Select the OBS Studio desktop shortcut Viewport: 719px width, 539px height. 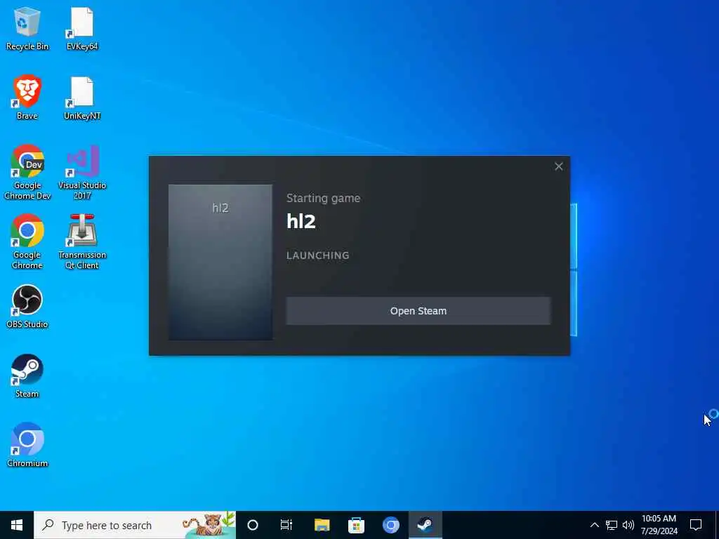27,307
